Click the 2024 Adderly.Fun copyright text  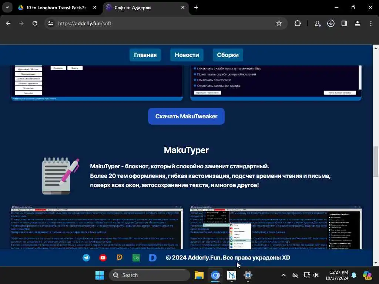click(x=228, y=258)
